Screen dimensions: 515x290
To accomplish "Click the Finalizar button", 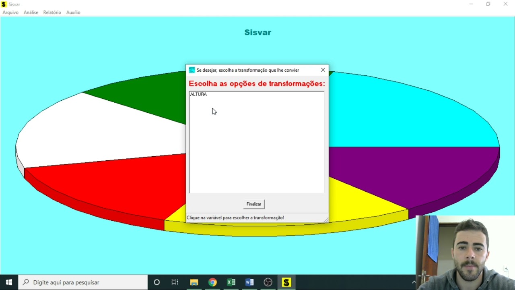I will (254, 204).
